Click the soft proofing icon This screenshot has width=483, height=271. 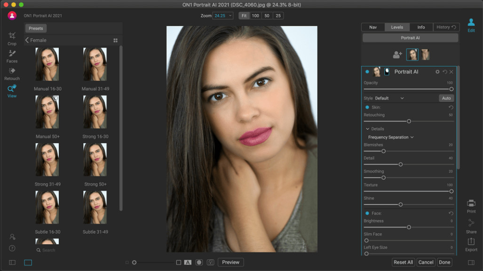point(210,263)
